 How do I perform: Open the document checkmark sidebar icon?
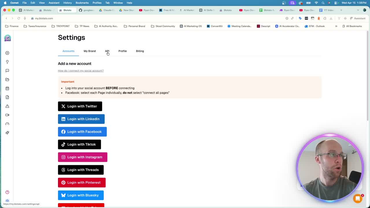tap(7, 97)
